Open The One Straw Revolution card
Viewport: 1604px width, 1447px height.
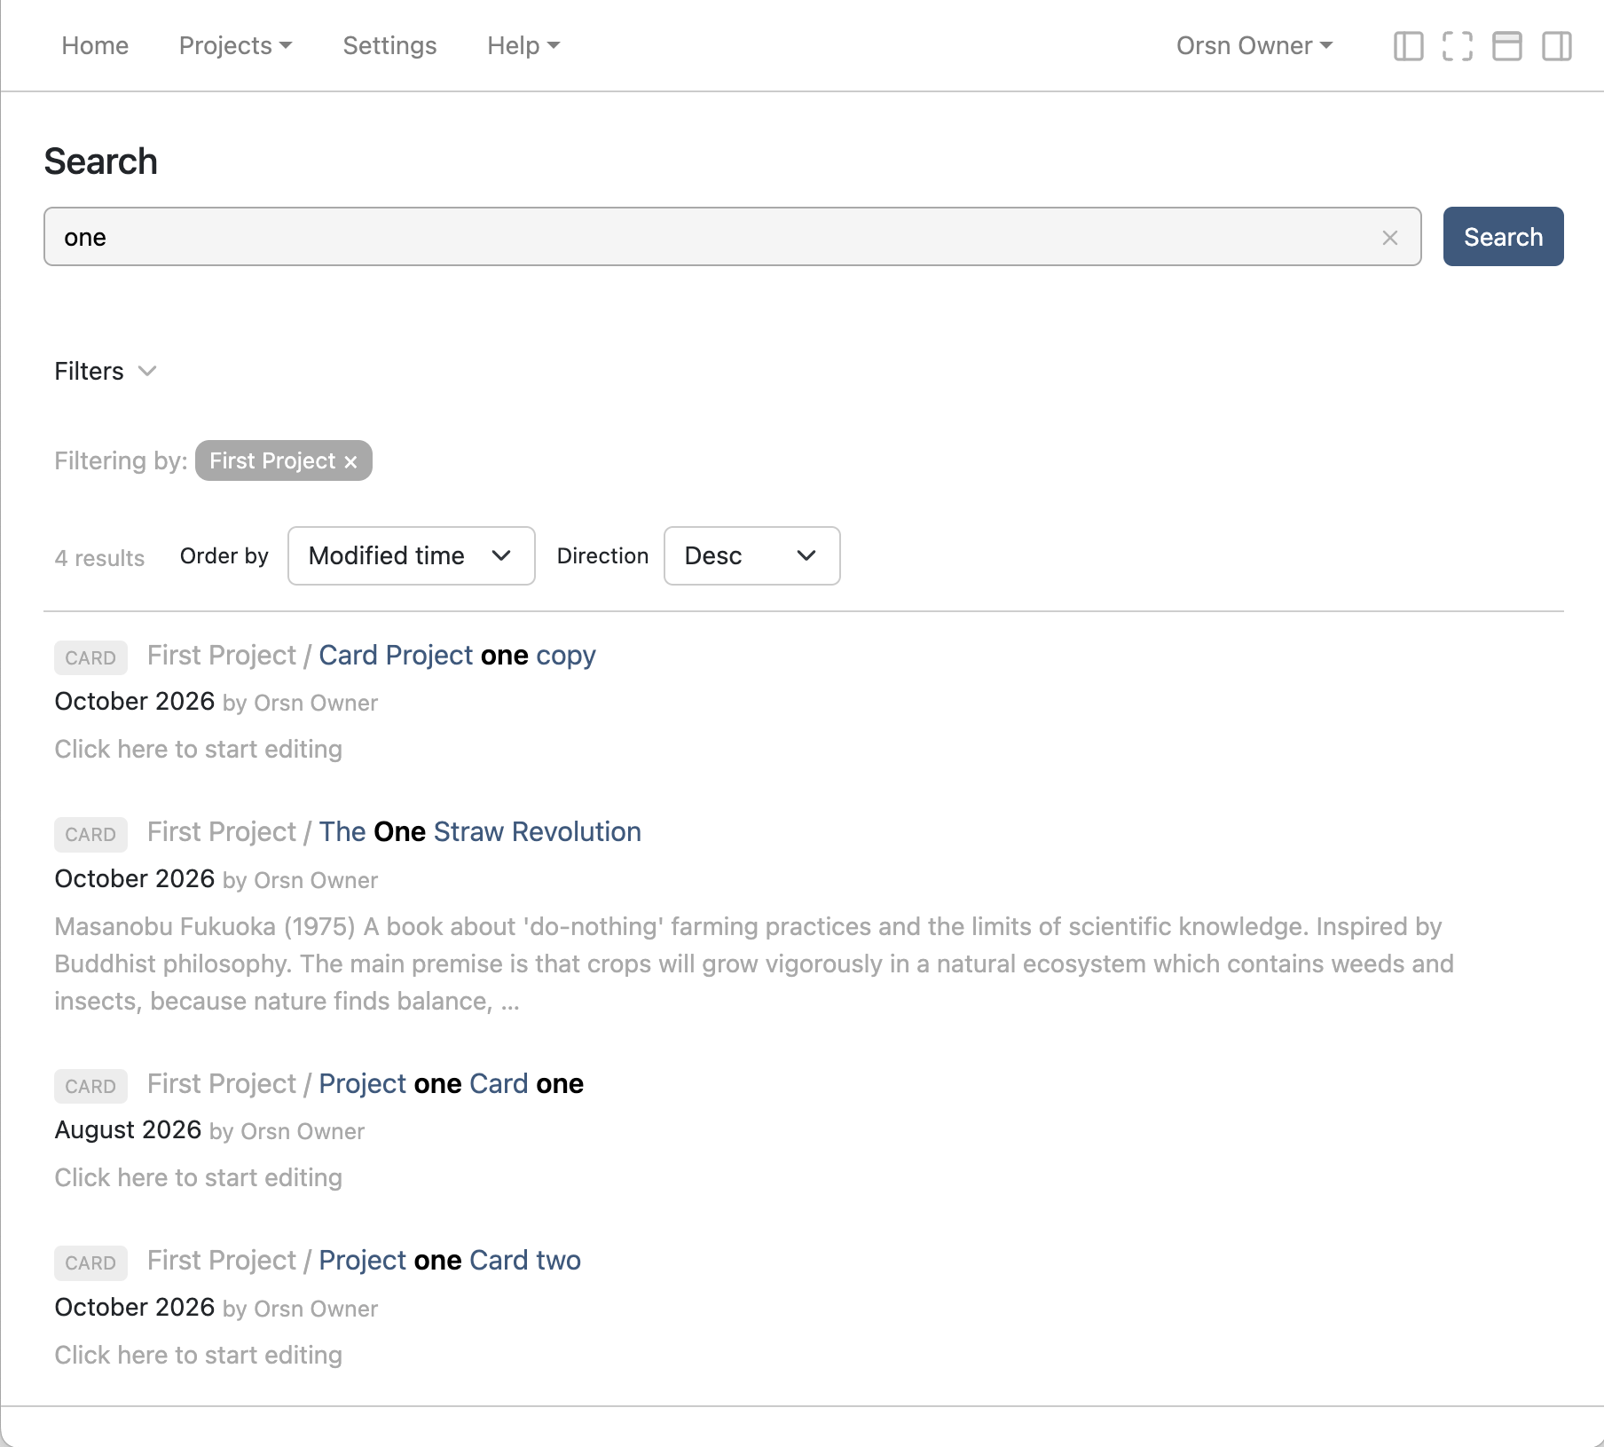(480, 831)
